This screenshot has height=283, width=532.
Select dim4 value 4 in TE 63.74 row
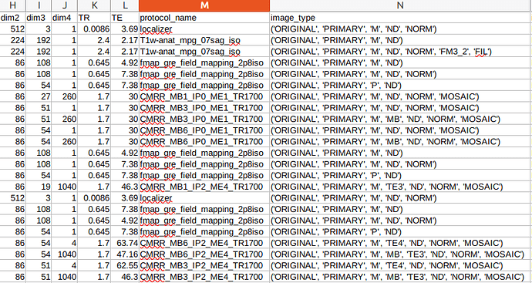65,243
